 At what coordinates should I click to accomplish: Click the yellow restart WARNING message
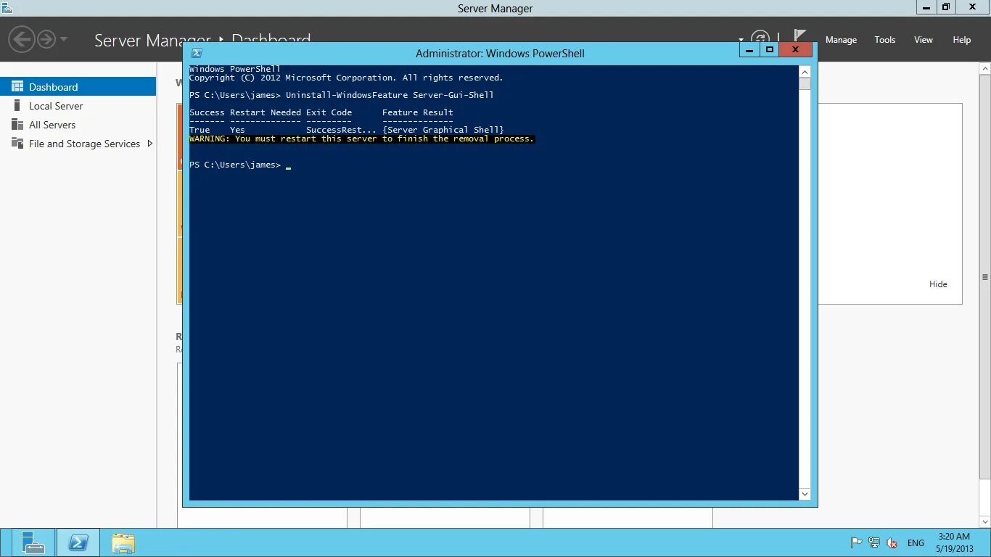tap(361, 139)
